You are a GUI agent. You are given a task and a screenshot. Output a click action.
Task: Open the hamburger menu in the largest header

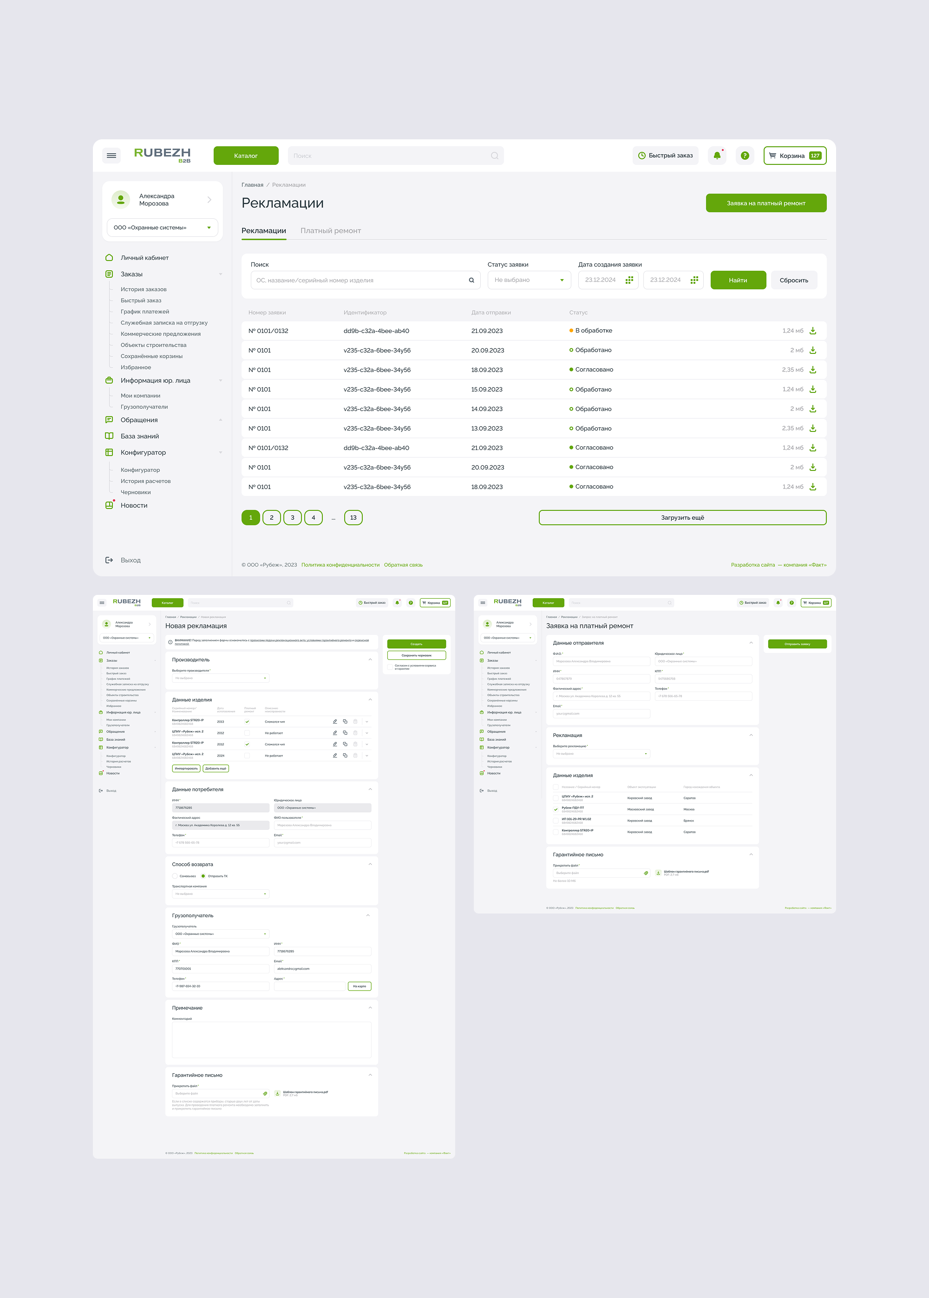pos(111,156)
